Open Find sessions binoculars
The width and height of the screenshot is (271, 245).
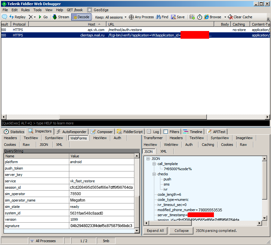click(162, 17)
